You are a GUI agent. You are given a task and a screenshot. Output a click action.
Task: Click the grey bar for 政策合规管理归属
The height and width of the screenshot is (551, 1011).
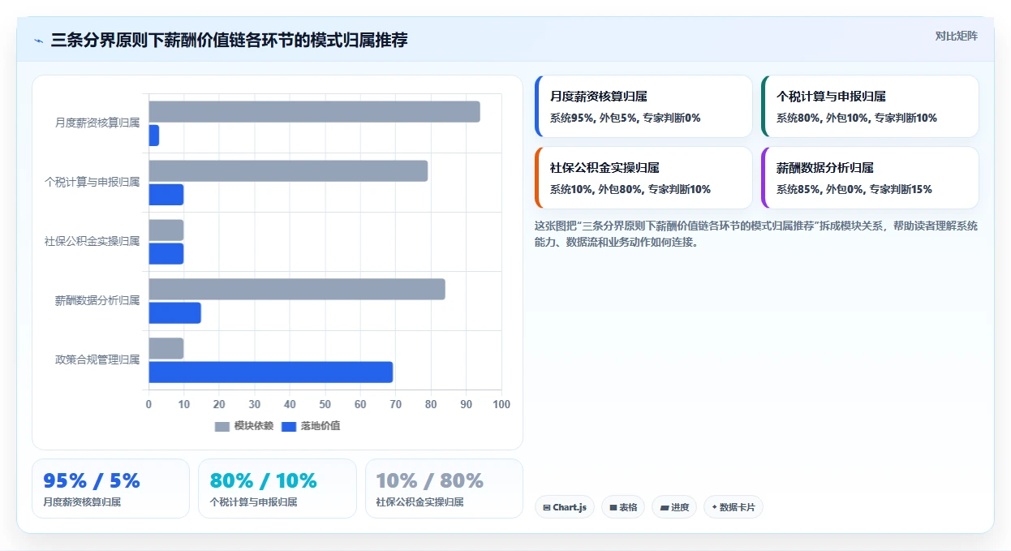click(166, 348)
